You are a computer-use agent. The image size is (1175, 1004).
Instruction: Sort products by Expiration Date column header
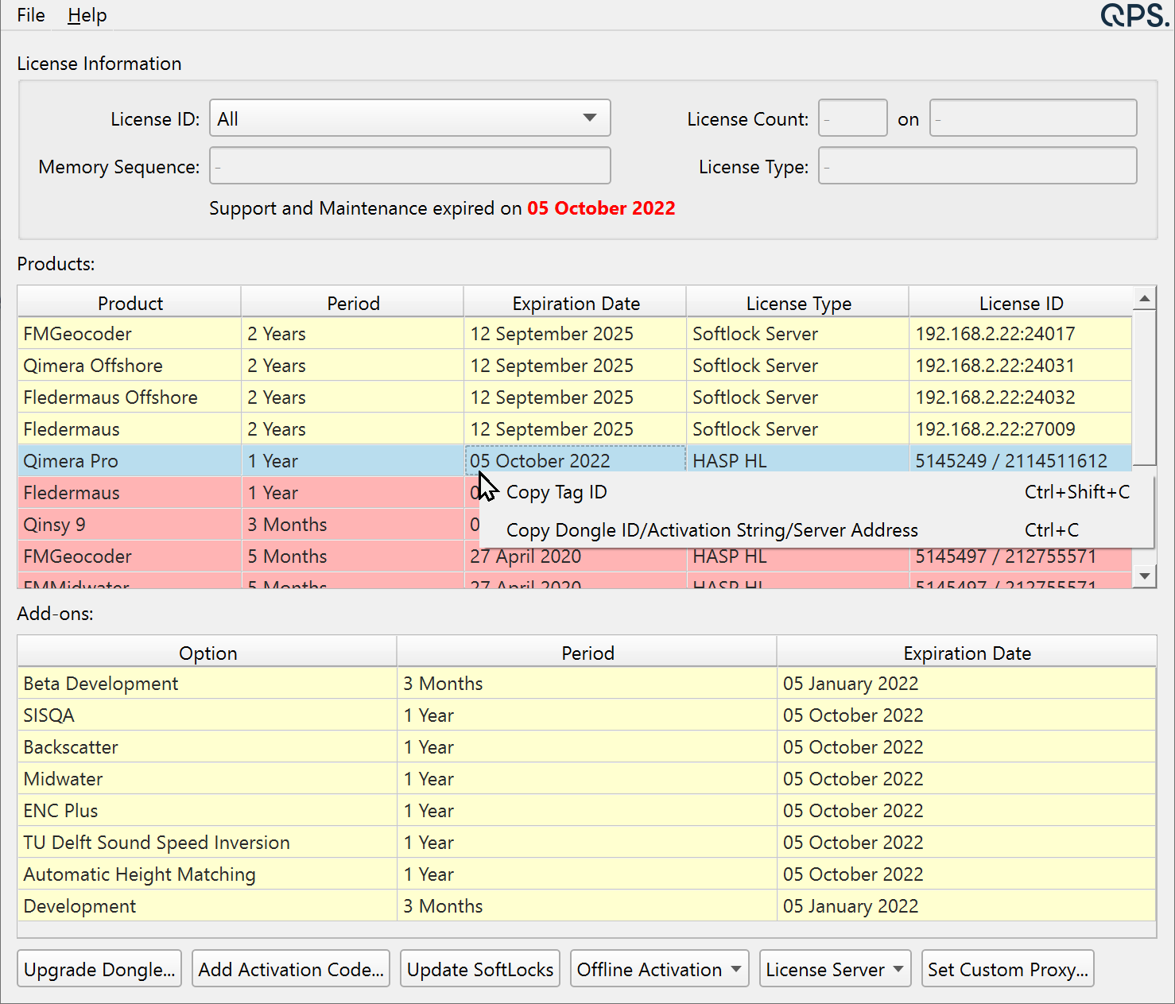[576, 303]
